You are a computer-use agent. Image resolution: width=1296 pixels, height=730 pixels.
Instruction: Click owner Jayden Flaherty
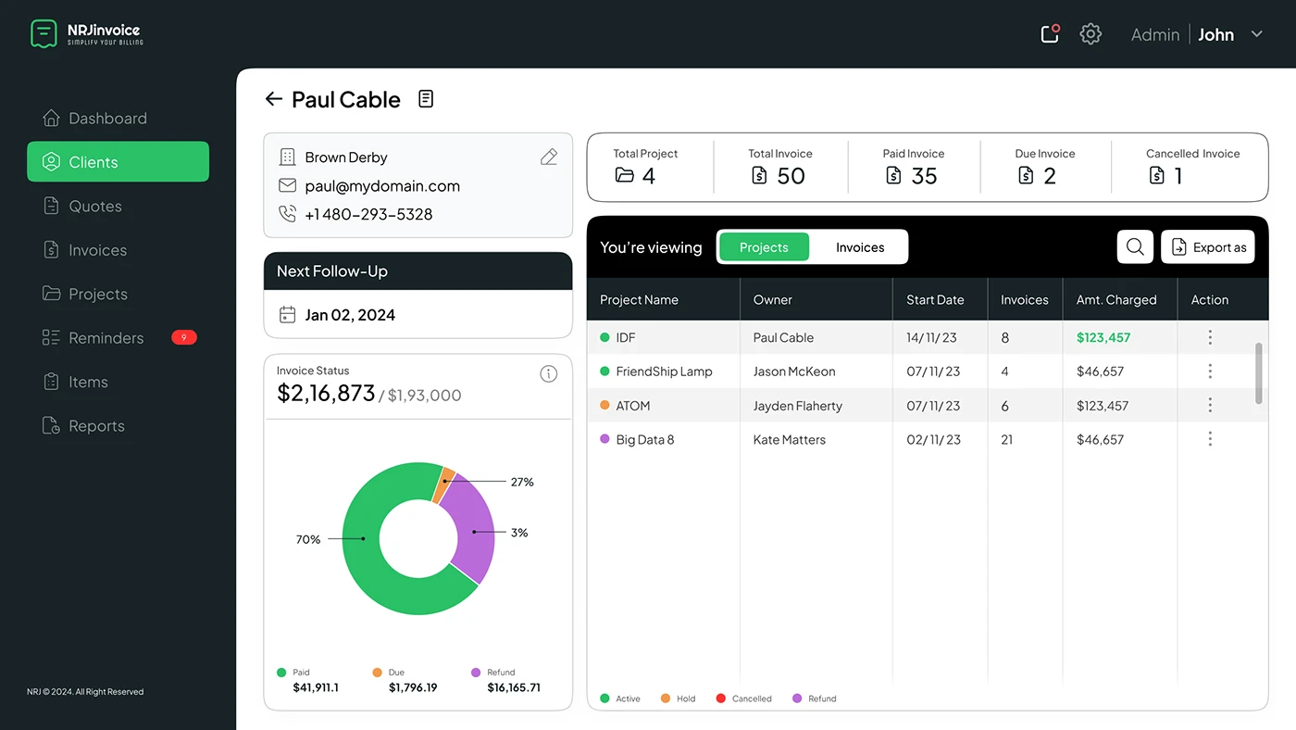(x=798, y=406)
